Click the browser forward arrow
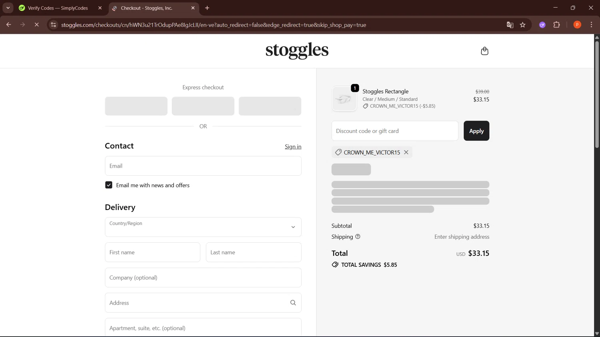The image size is (600, 337). click(x=22, y=25)
